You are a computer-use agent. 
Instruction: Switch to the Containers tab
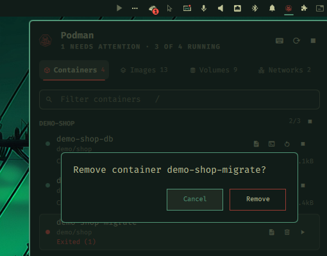coord(74,70)
